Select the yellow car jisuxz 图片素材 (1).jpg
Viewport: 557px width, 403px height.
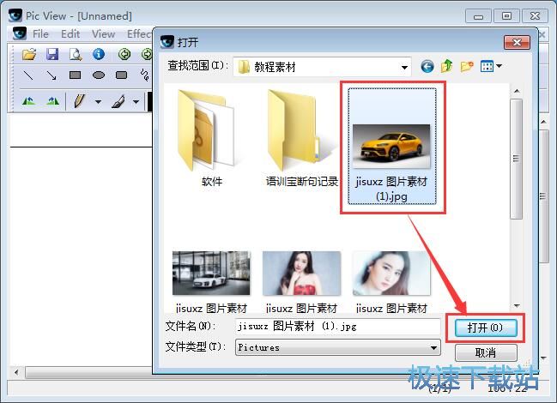coord(392,146)
